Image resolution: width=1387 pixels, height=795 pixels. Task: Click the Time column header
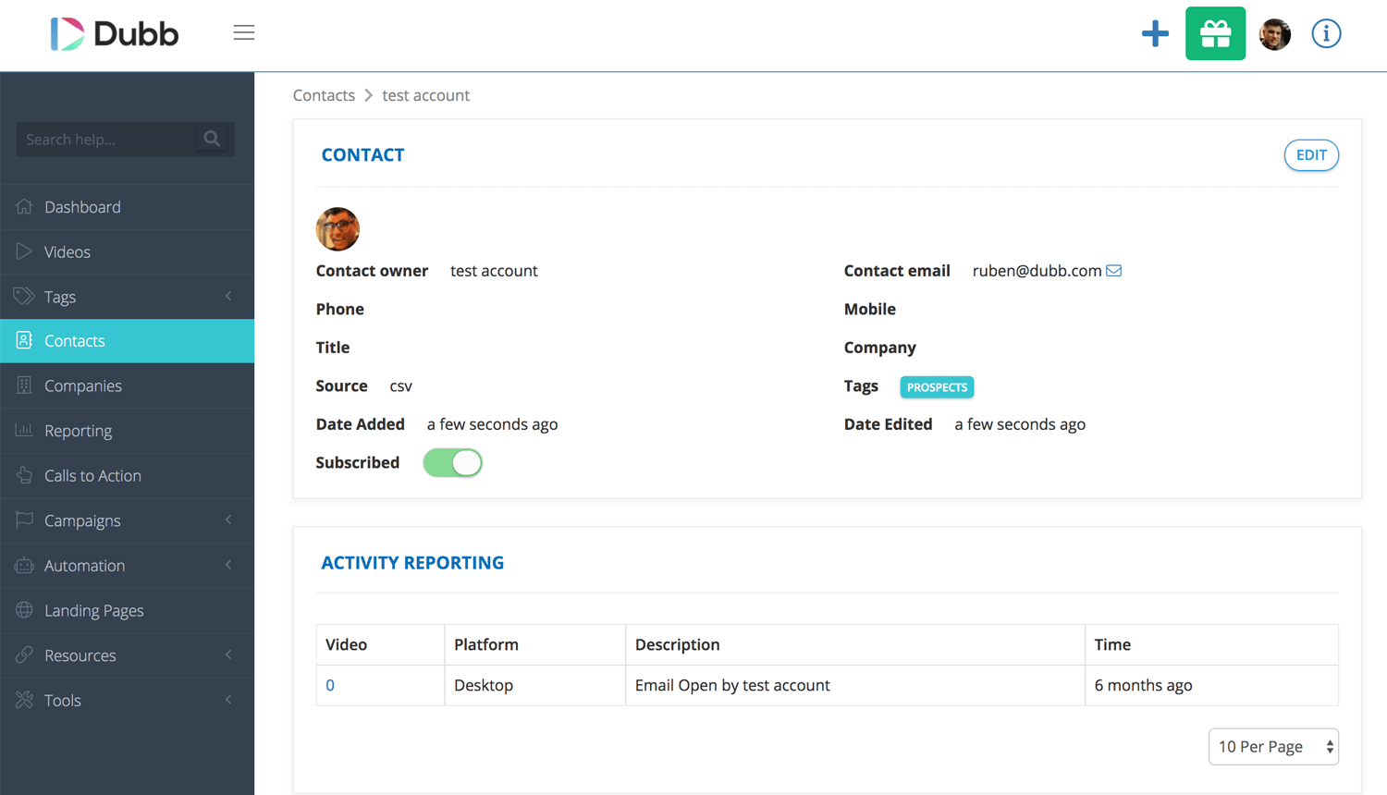pyautogui.click(x=1211, y=644)
